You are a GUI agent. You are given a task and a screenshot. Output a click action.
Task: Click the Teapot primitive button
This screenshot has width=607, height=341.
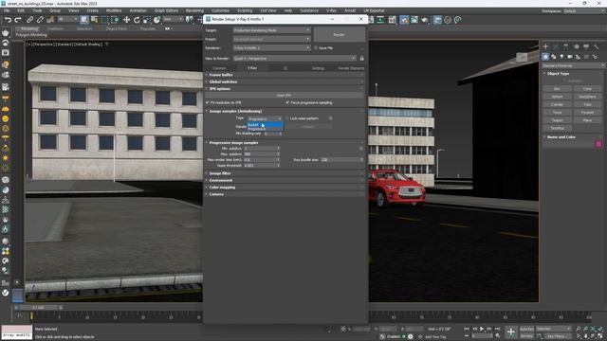pos(557,120)
